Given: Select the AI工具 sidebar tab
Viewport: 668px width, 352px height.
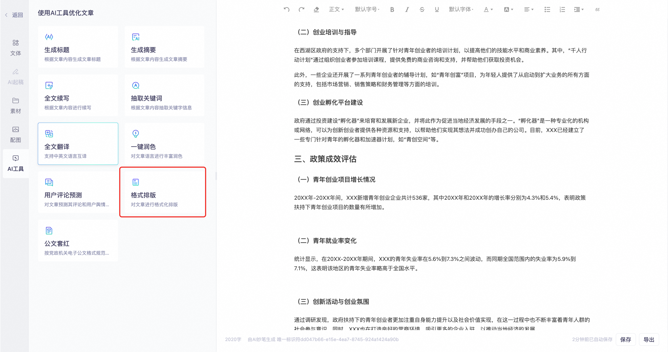Looking at the screenshot, I should pos(15,164).
